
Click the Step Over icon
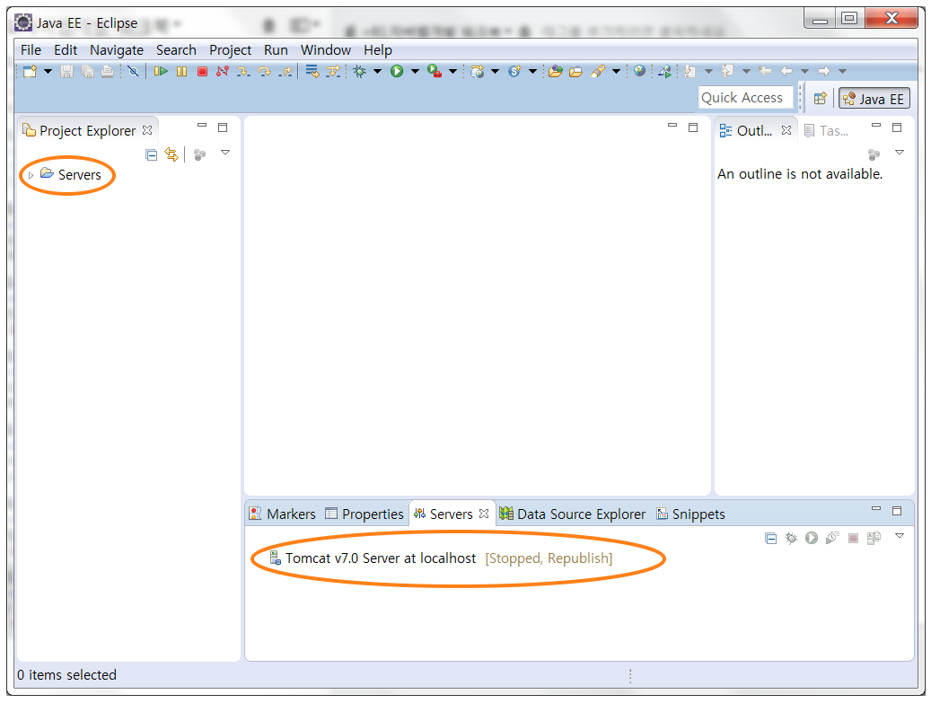pyautogui.click(x=264, y=71)
